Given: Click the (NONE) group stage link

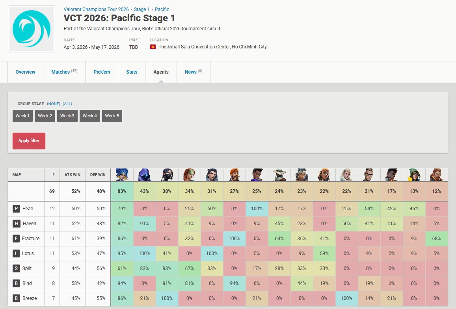Looking at the screenshot, I should pyautogui.click(x=54, y=104).
